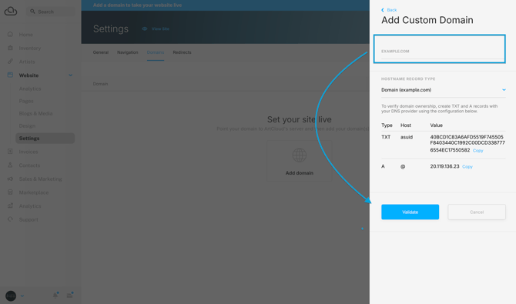Click the eye icon beside View Site
This screenshot has height=304, width=516.
point(145,28)
